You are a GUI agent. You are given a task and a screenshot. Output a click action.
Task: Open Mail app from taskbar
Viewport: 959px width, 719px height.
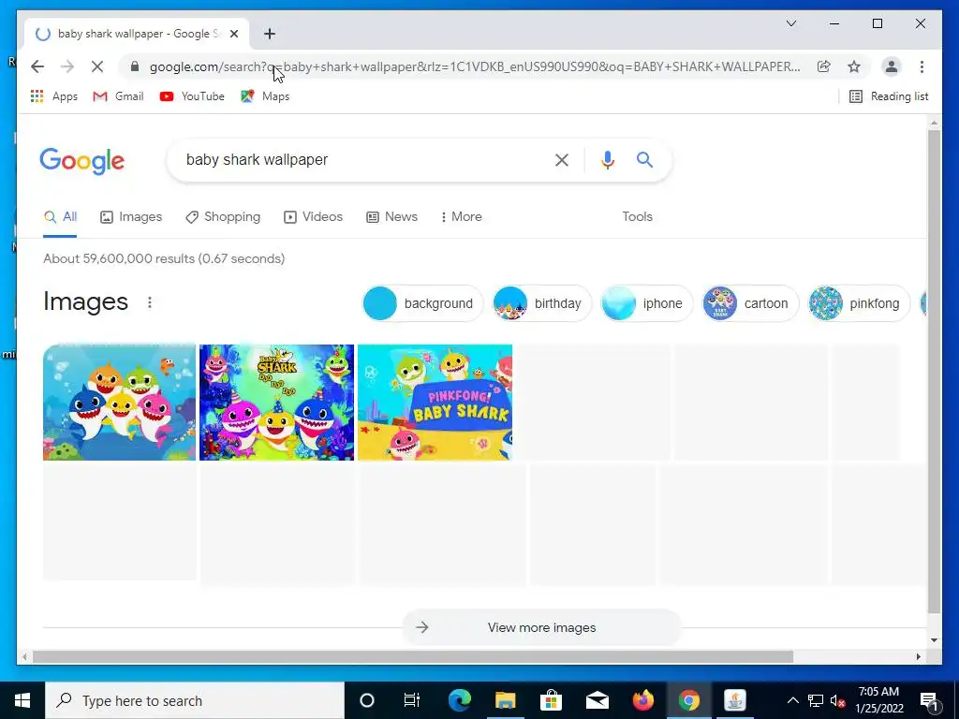(x=597, y=700)
